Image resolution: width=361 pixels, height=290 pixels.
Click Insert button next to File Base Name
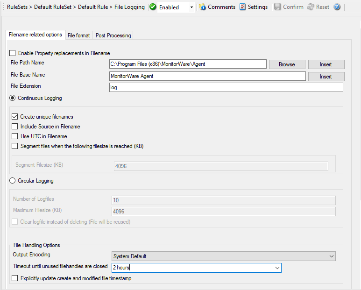(326, 77)
